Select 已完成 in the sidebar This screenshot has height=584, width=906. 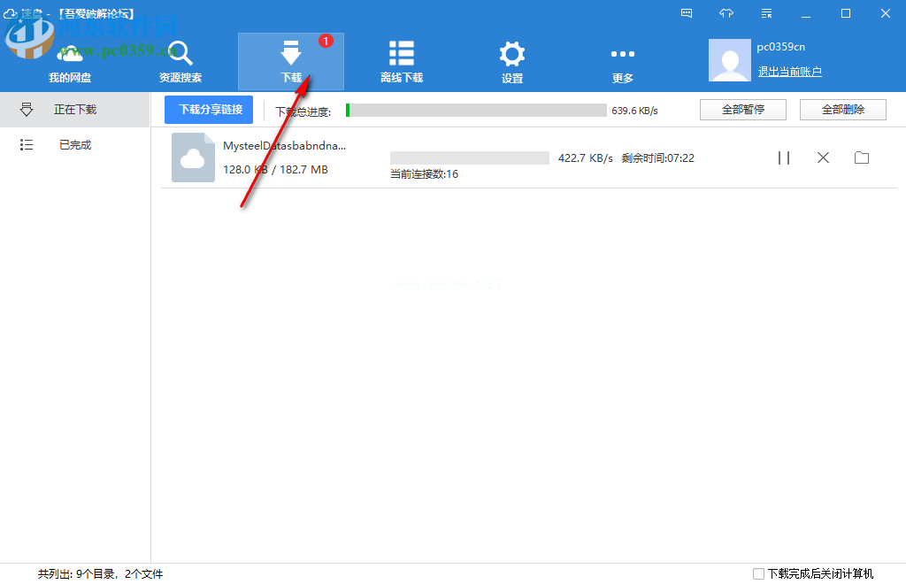coord(75,145)
